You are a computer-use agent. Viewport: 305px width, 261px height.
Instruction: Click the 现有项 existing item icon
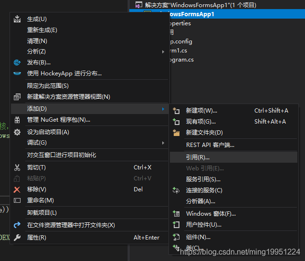176,122
